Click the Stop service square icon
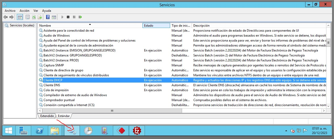 [68, 17]
